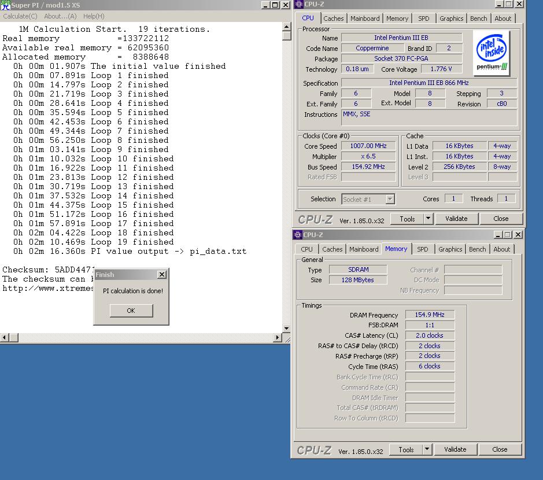Viewport: 543px width, 480px height.
Task: Select the Memory tab in lower CPU-Z
Action: pos(396,249)
